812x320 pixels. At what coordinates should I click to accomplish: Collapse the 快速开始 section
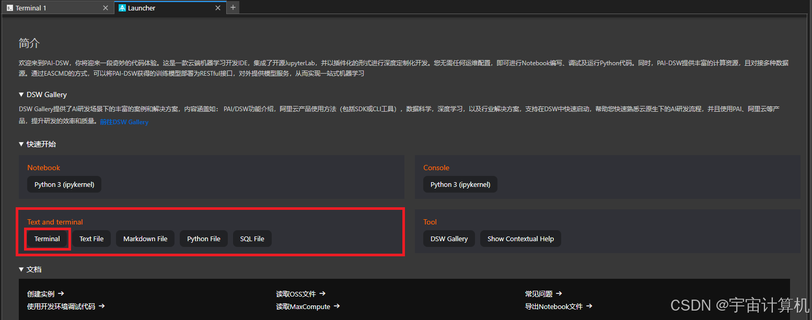21,144
